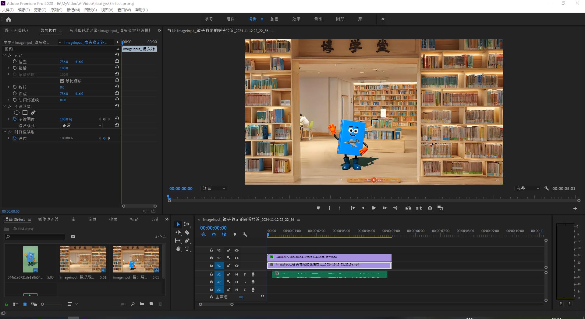The image size is (585, 319).
Task: Create rectangle opacity mask
Action: 25,113
